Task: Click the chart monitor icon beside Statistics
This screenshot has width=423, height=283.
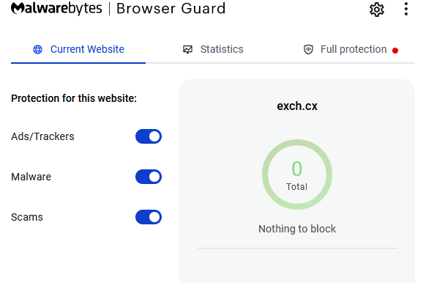Action: tap(188, 49)
